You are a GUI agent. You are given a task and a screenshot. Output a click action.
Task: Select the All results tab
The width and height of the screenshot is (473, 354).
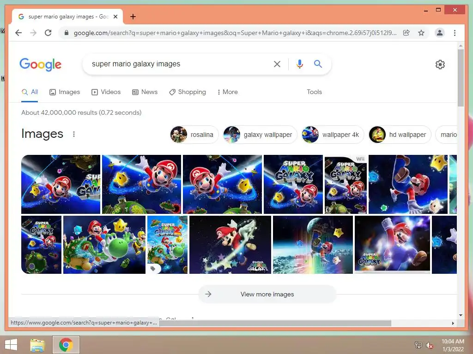pos(30,92)
